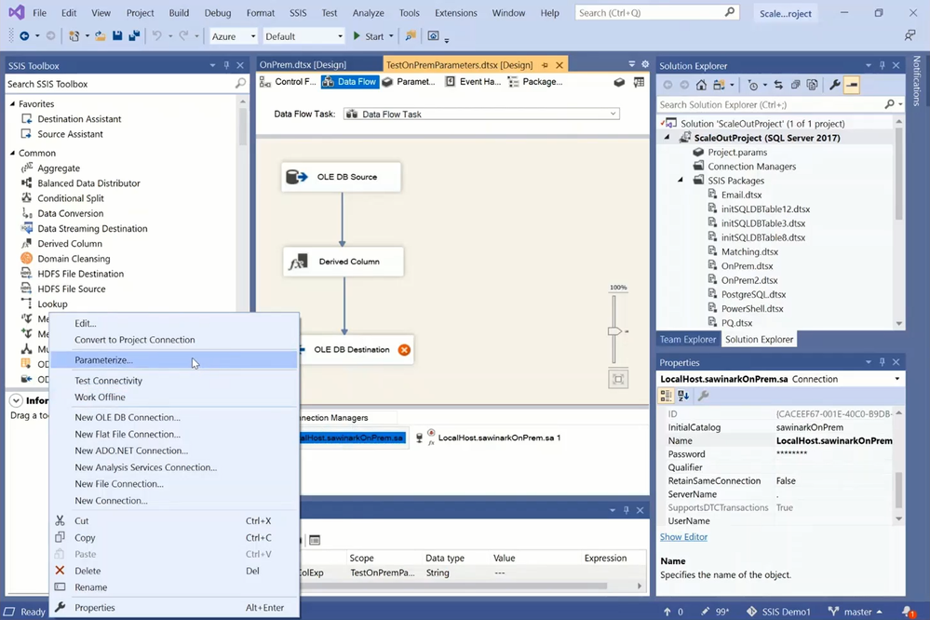Screen dimensions: 930x620
Task: Click the zoom fit-to-window icon
Action: click(x=618, y=379)
